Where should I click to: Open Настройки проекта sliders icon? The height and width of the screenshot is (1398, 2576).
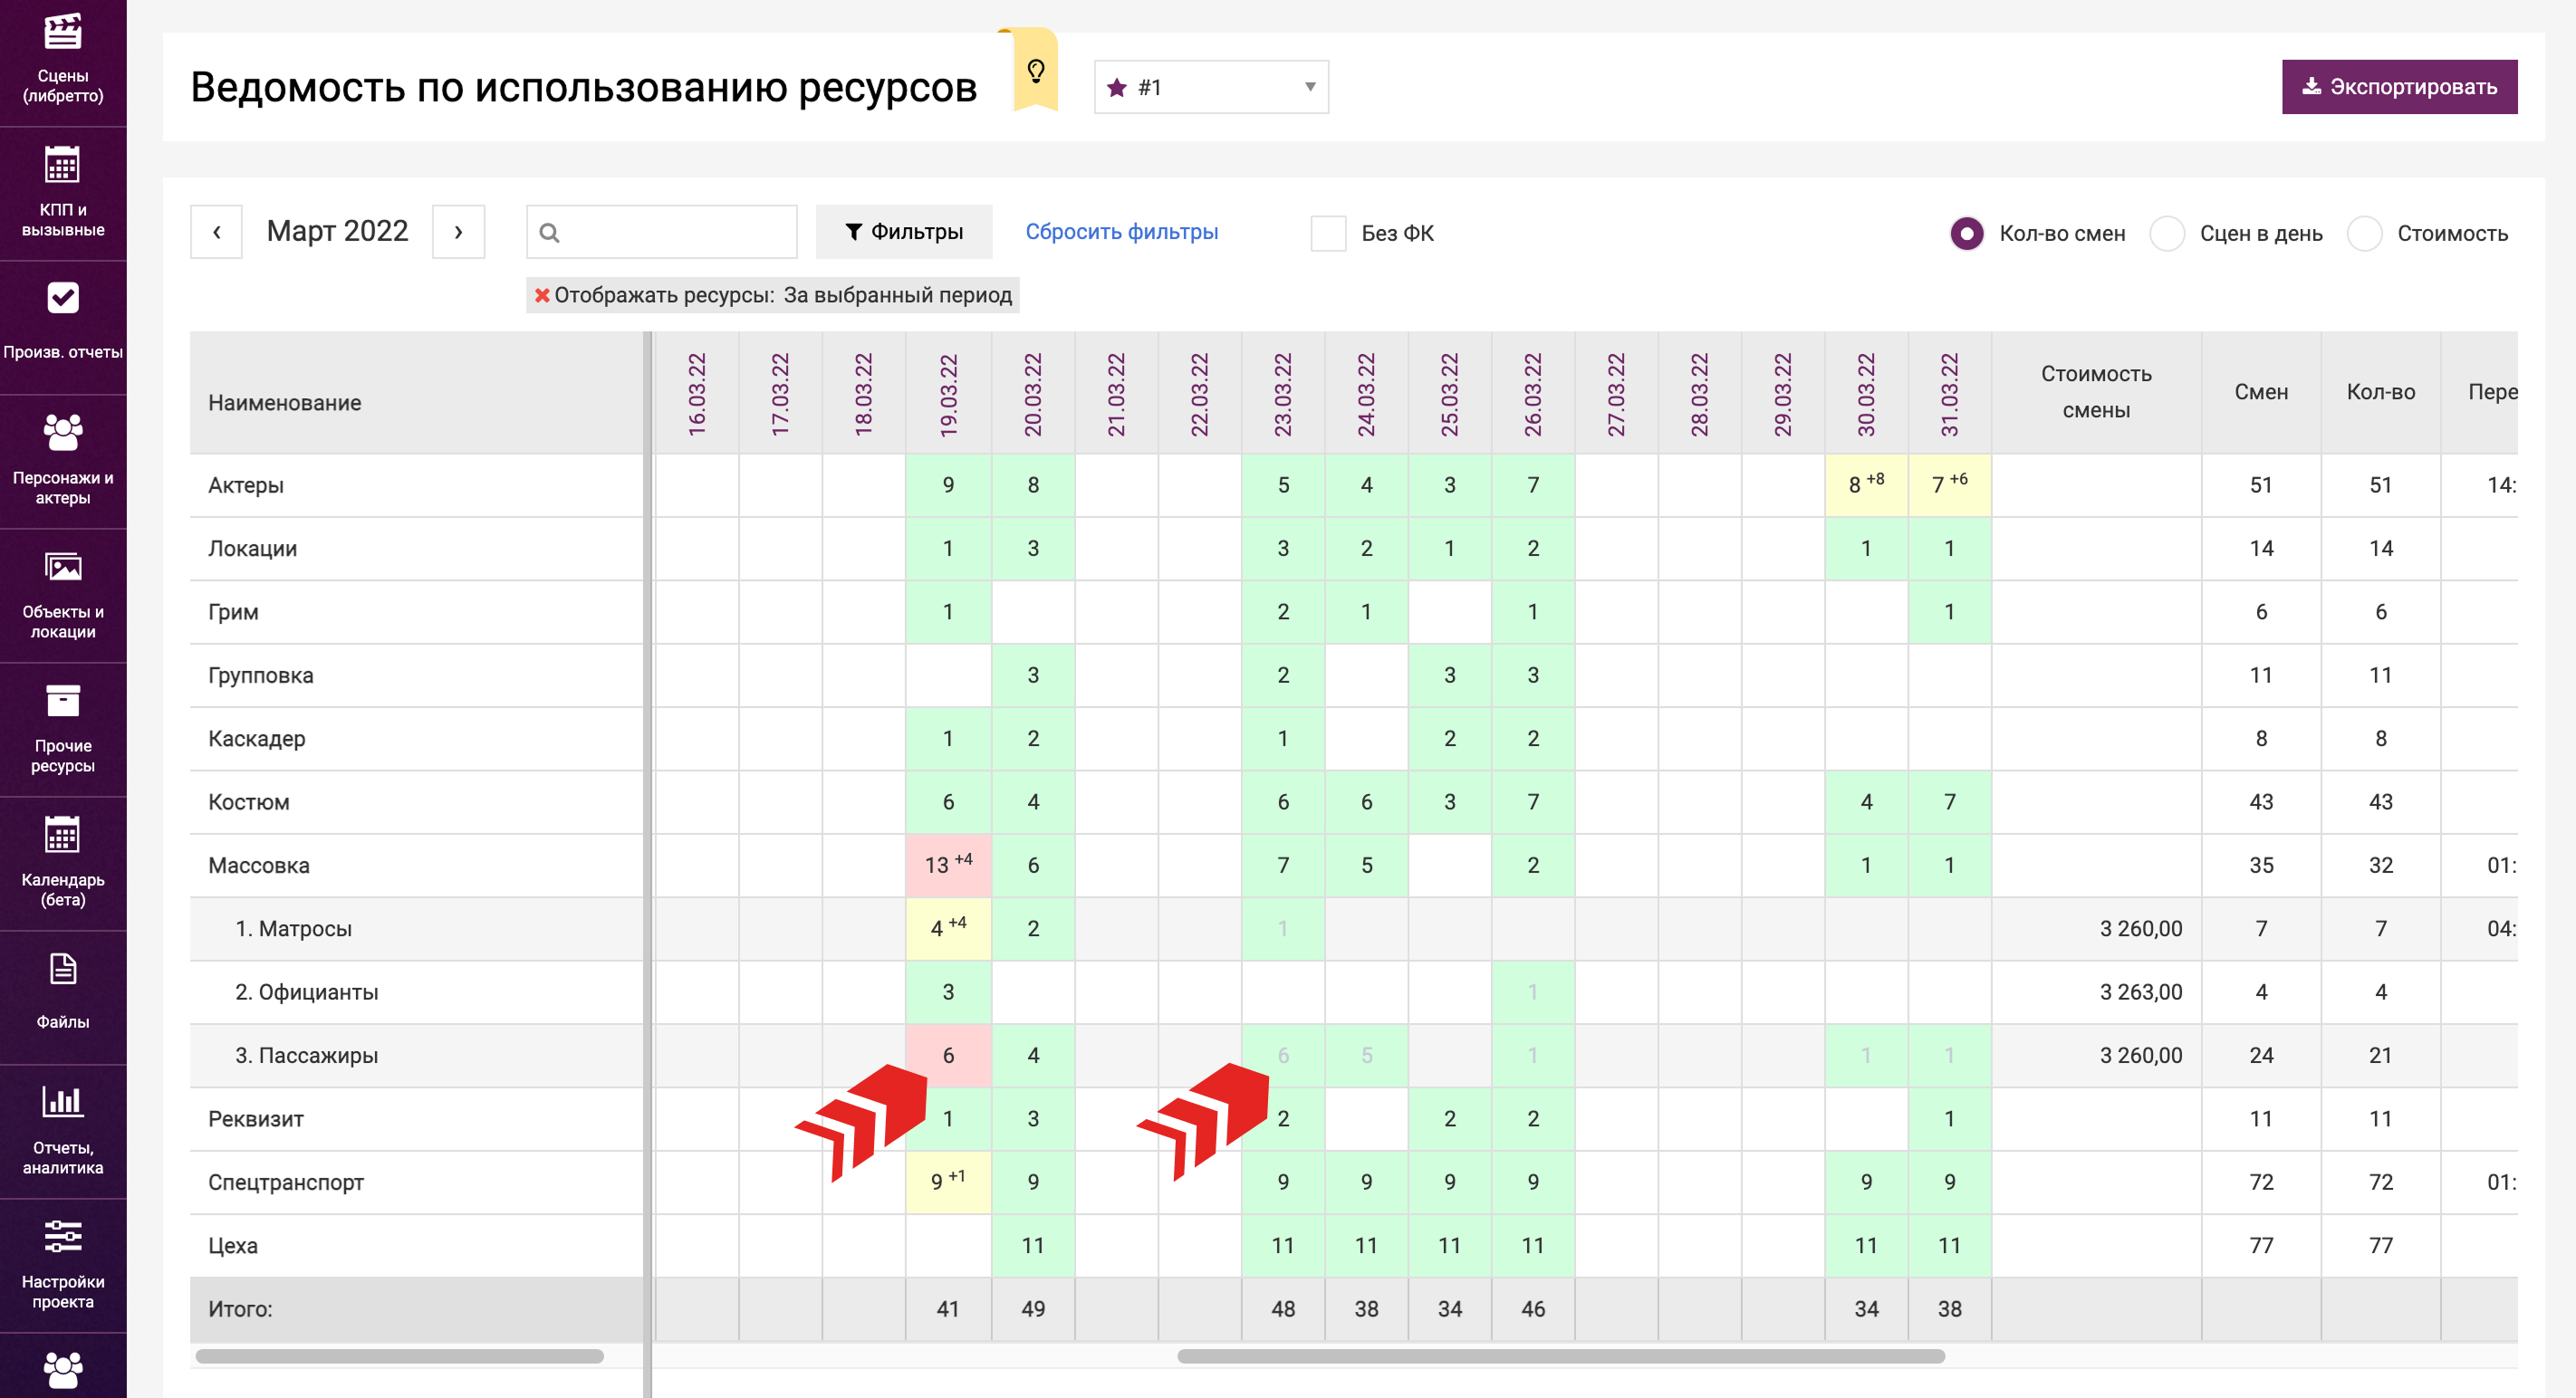point(62,1237)
